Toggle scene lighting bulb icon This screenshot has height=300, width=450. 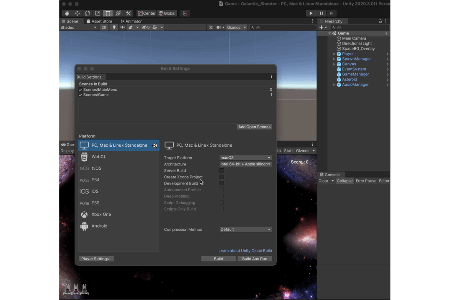114,27
